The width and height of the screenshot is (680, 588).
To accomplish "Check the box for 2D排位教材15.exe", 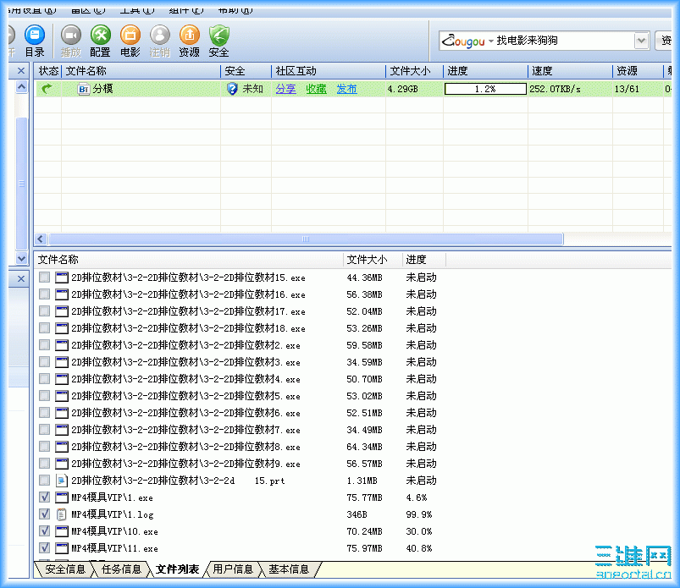I will 44,278.
